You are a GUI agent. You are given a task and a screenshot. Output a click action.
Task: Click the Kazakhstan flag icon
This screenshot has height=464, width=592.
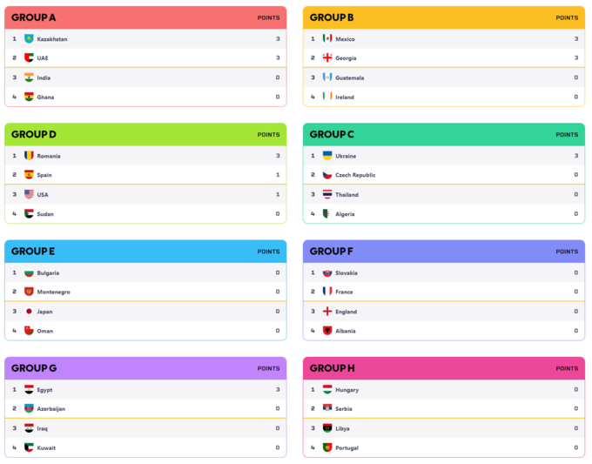click(29, 38)
